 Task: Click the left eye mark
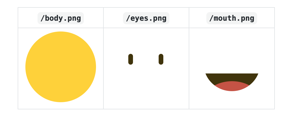pos(131,59)
